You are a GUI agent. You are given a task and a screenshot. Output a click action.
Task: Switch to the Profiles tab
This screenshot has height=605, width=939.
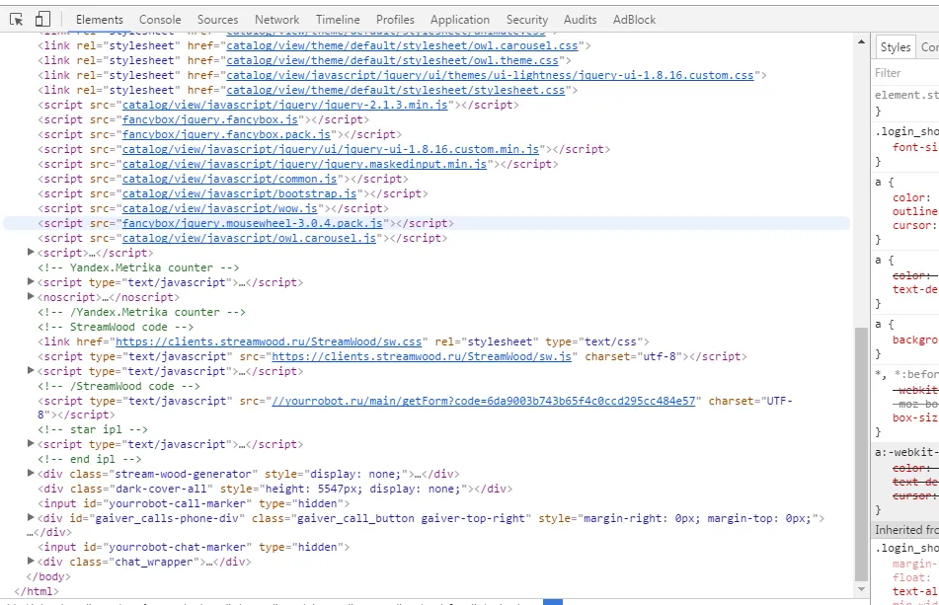[395, 20]
